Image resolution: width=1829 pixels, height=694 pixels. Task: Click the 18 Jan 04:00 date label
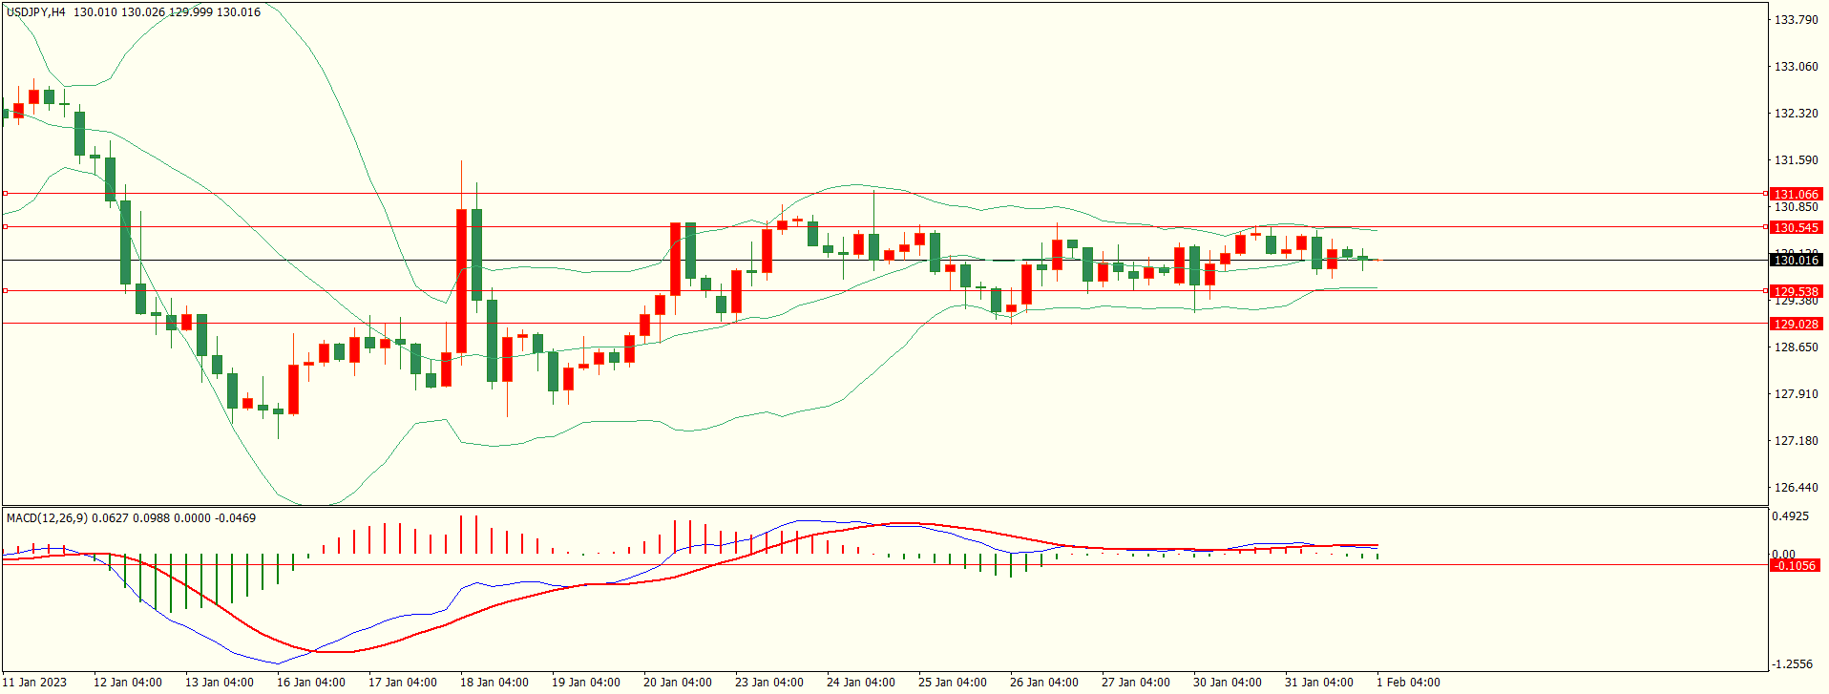494,682
